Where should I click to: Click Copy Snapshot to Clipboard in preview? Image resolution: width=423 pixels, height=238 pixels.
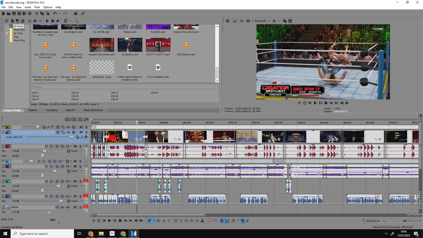[x=285, y=21]
